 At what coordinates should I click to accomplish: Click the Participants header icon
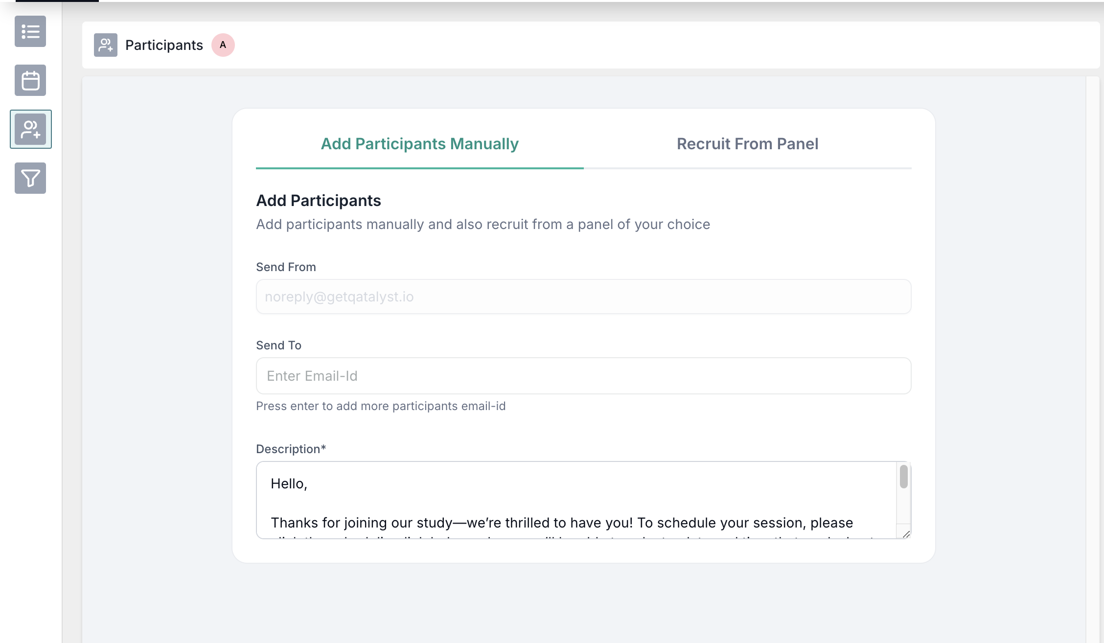point(106,45)
